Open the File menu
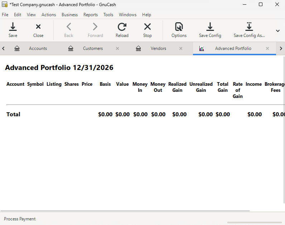Screen dimensions: 285x225 (x=5, y=15)
